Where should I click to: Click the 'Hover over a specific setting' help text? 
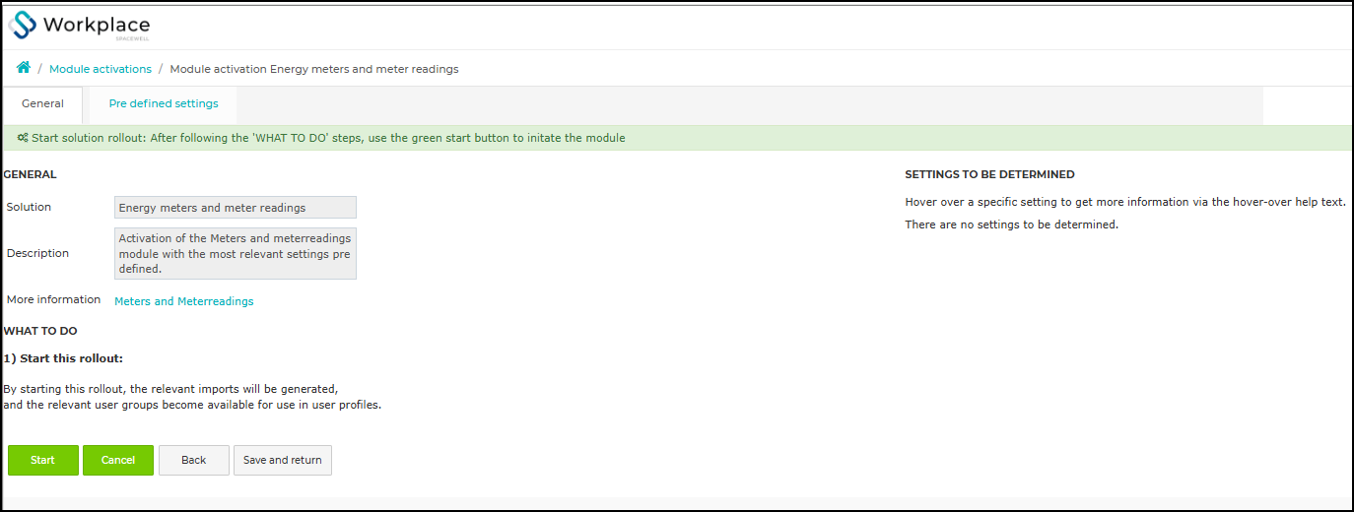click(x=1125, y=202)
